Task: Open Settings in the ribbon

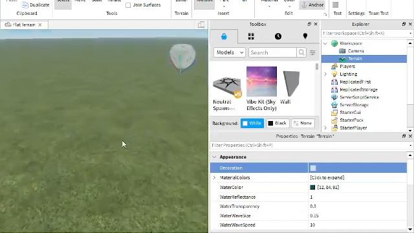Action: tap(356, 13)
